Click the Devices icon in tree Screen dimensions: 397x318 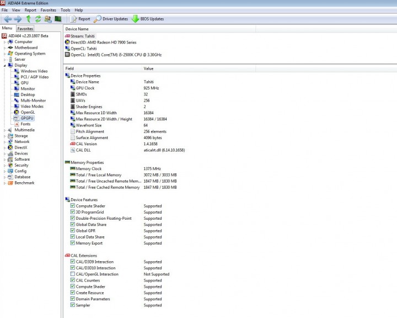pyautogui.click(x=10, y=153)
